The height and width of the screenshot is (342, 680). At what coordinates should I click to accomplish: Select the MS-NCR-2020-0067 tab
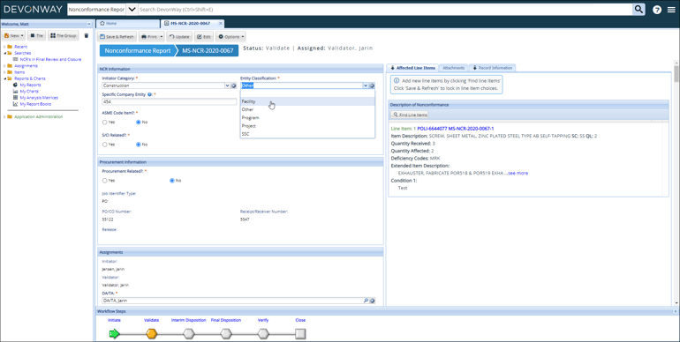click(x=190, y=24)
